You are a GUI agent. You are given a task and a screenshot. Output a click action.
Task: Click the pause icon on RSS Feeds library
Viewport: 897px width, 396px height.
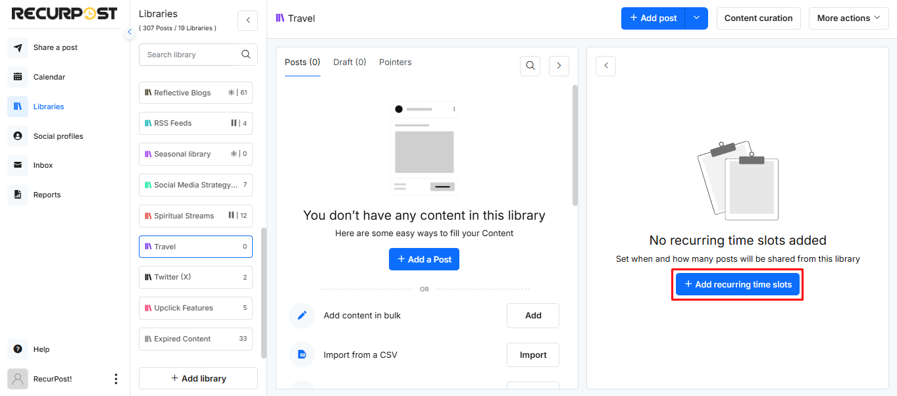[233, 123]
